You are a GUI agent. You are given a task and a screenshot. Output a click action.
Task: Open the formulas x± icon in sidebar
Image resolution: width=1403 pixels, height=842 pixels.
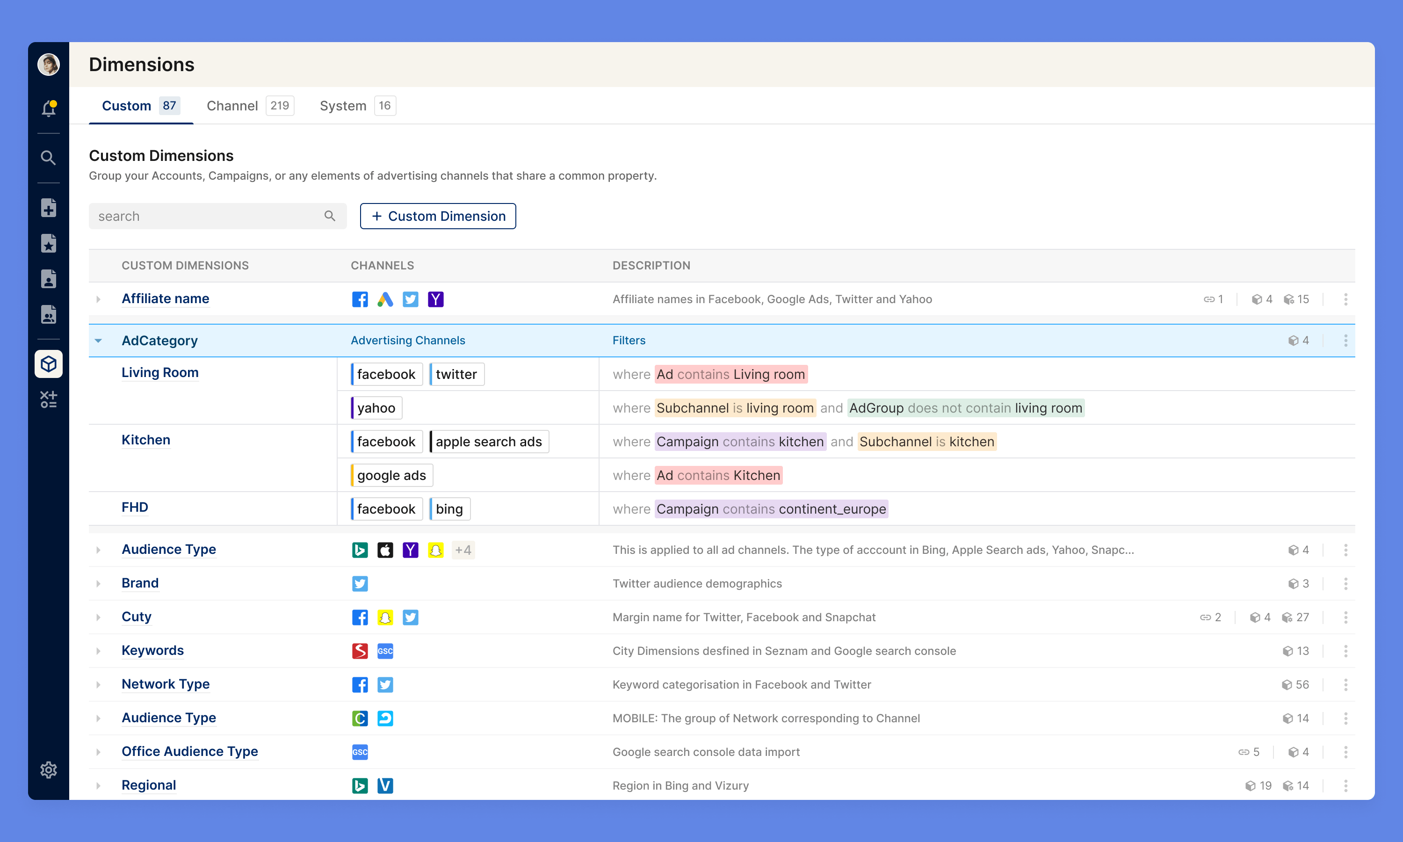[49, 399]
